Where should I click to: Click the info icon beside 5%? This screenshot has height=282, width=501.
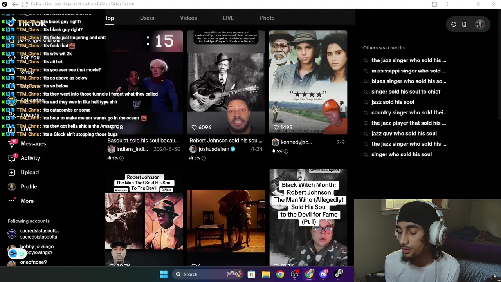(286, 151)
